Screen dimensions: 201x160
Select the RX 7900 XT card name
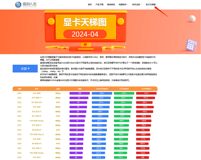tap(37, 116)
